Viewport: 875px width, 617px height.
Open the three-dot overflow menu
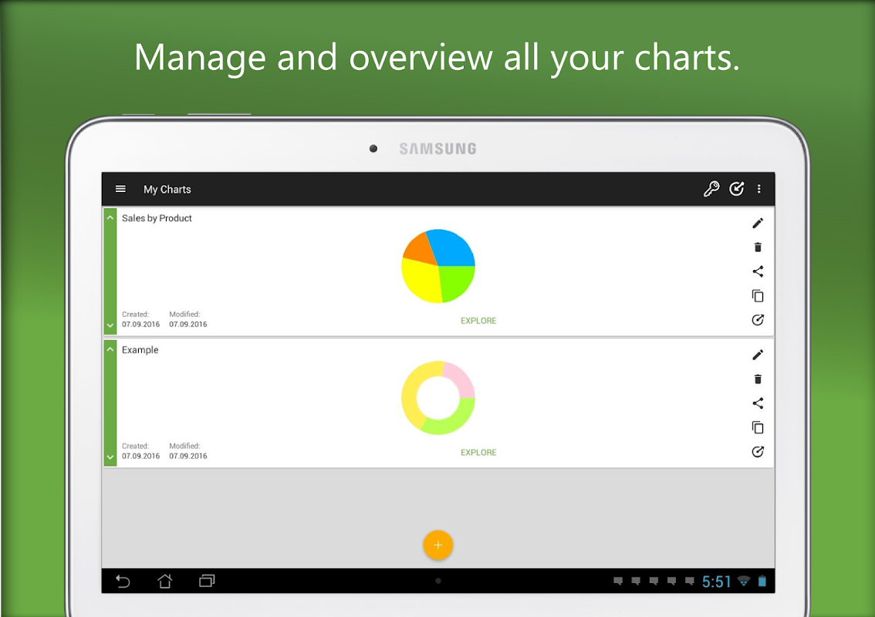(759, 189)
